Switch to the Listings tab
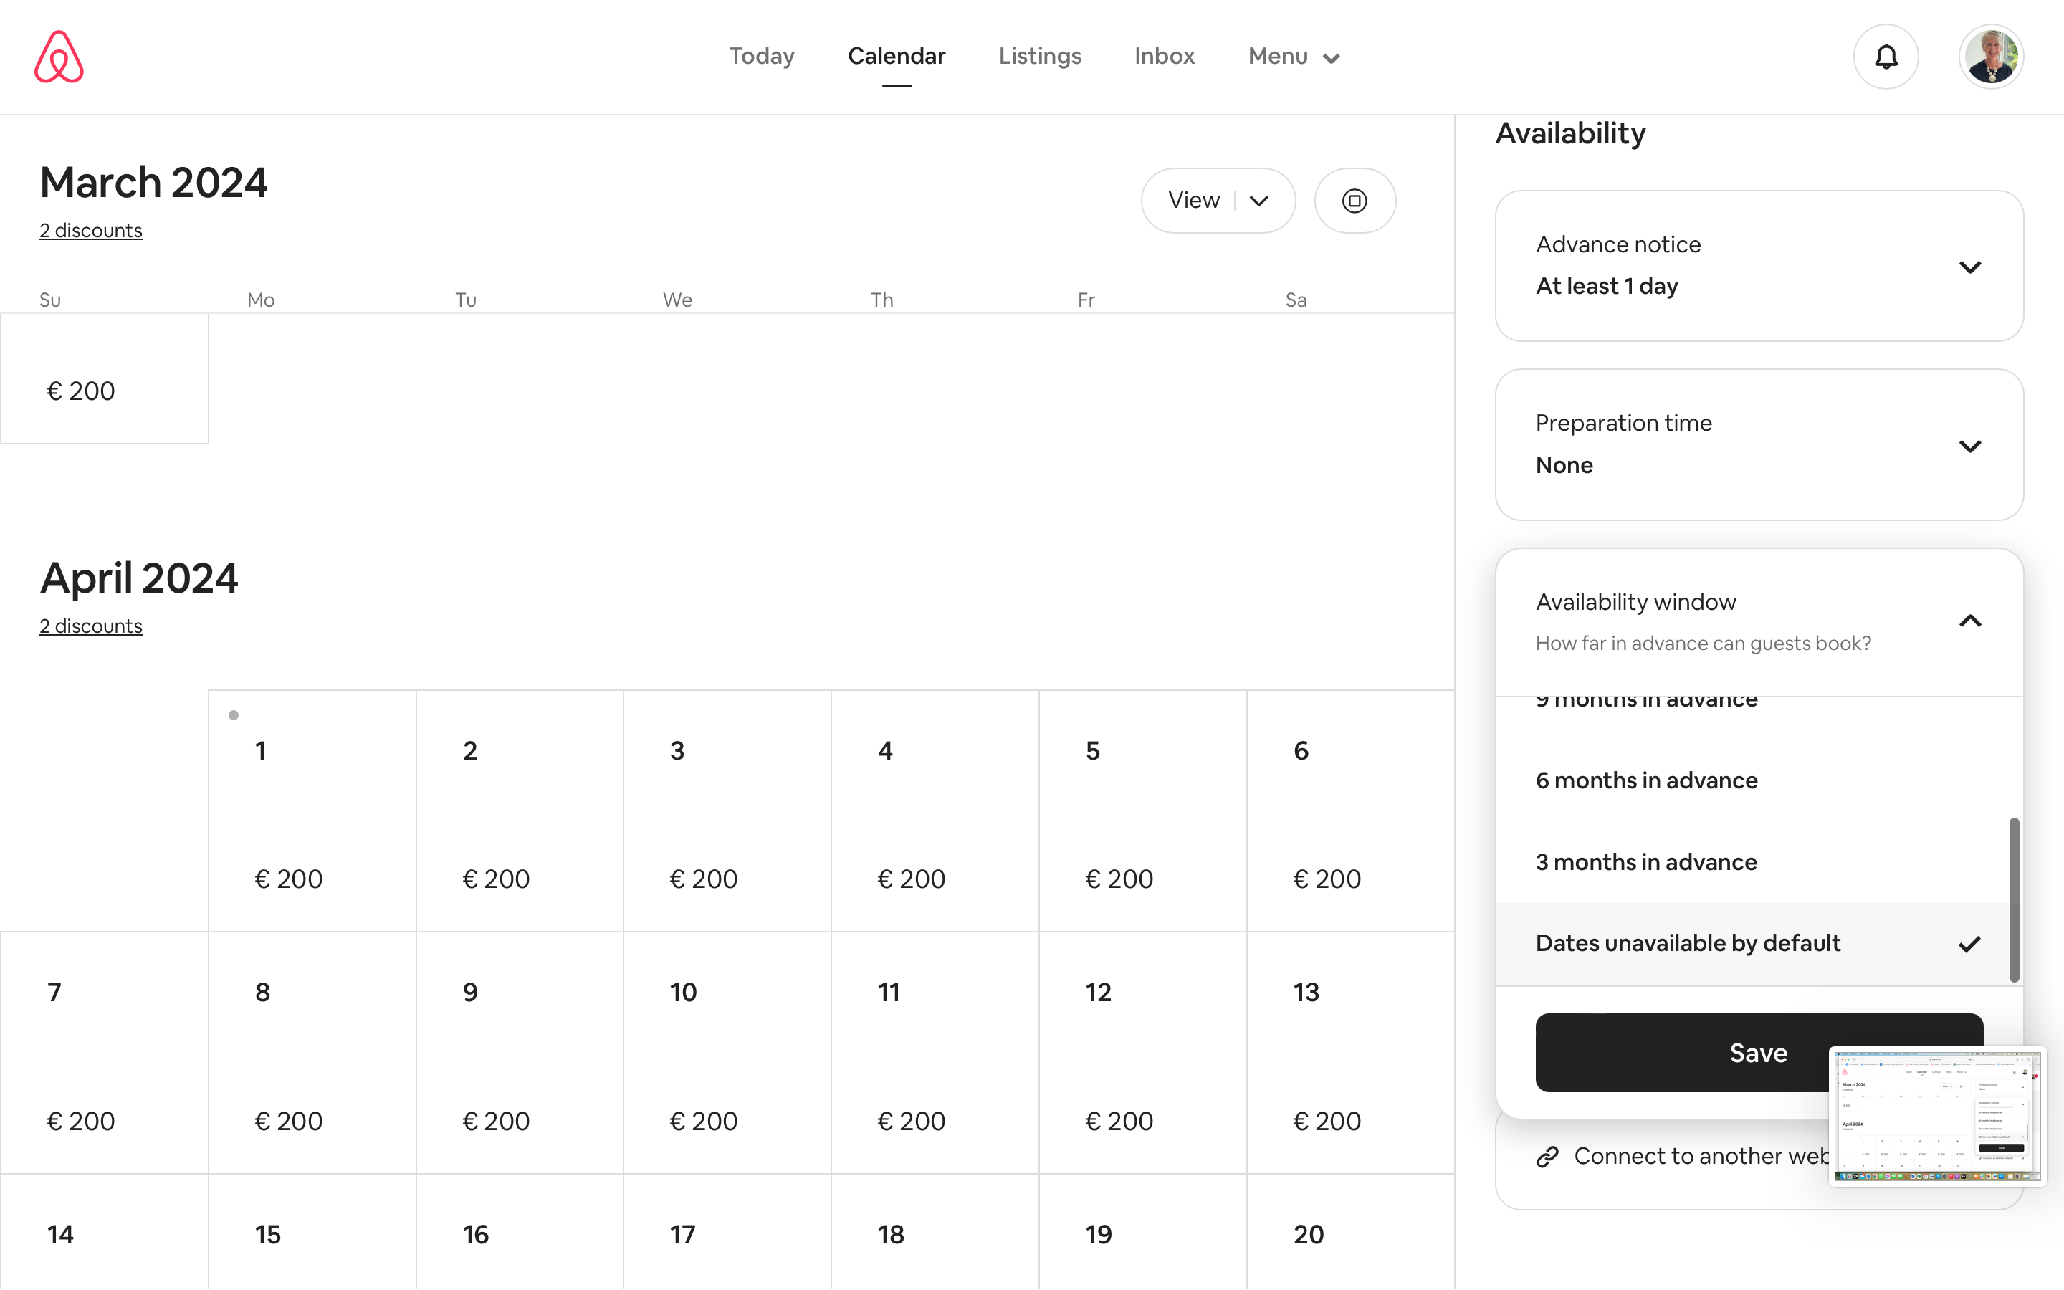 click(x=1040, y=57)
